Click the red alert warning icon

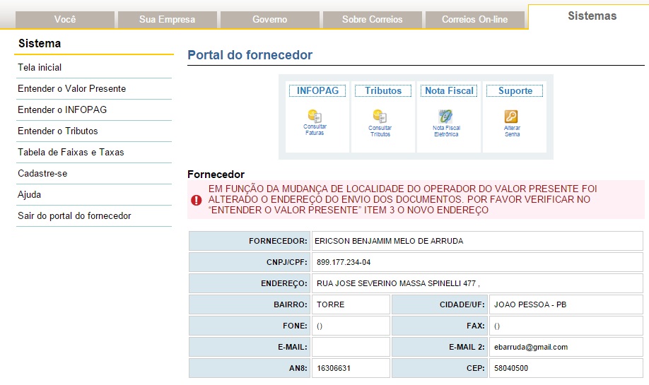(x=197, y=200)
